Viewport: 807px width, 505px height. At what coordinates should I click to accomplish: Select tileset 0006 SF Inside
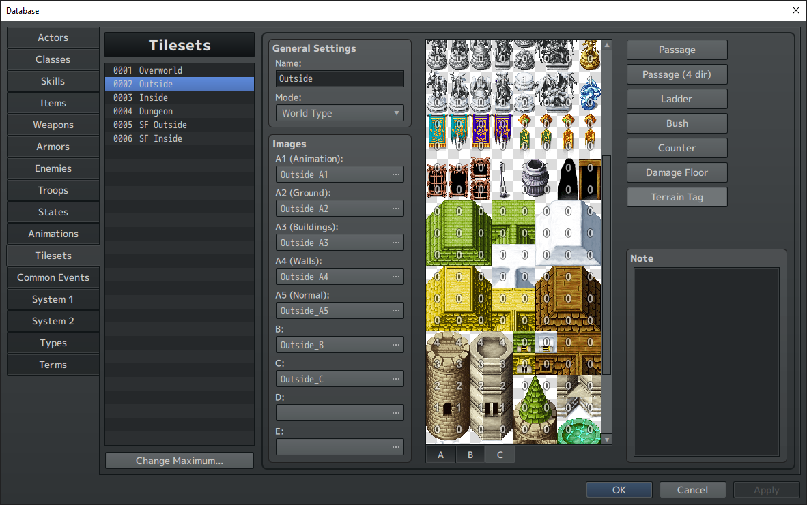[179, 139]
